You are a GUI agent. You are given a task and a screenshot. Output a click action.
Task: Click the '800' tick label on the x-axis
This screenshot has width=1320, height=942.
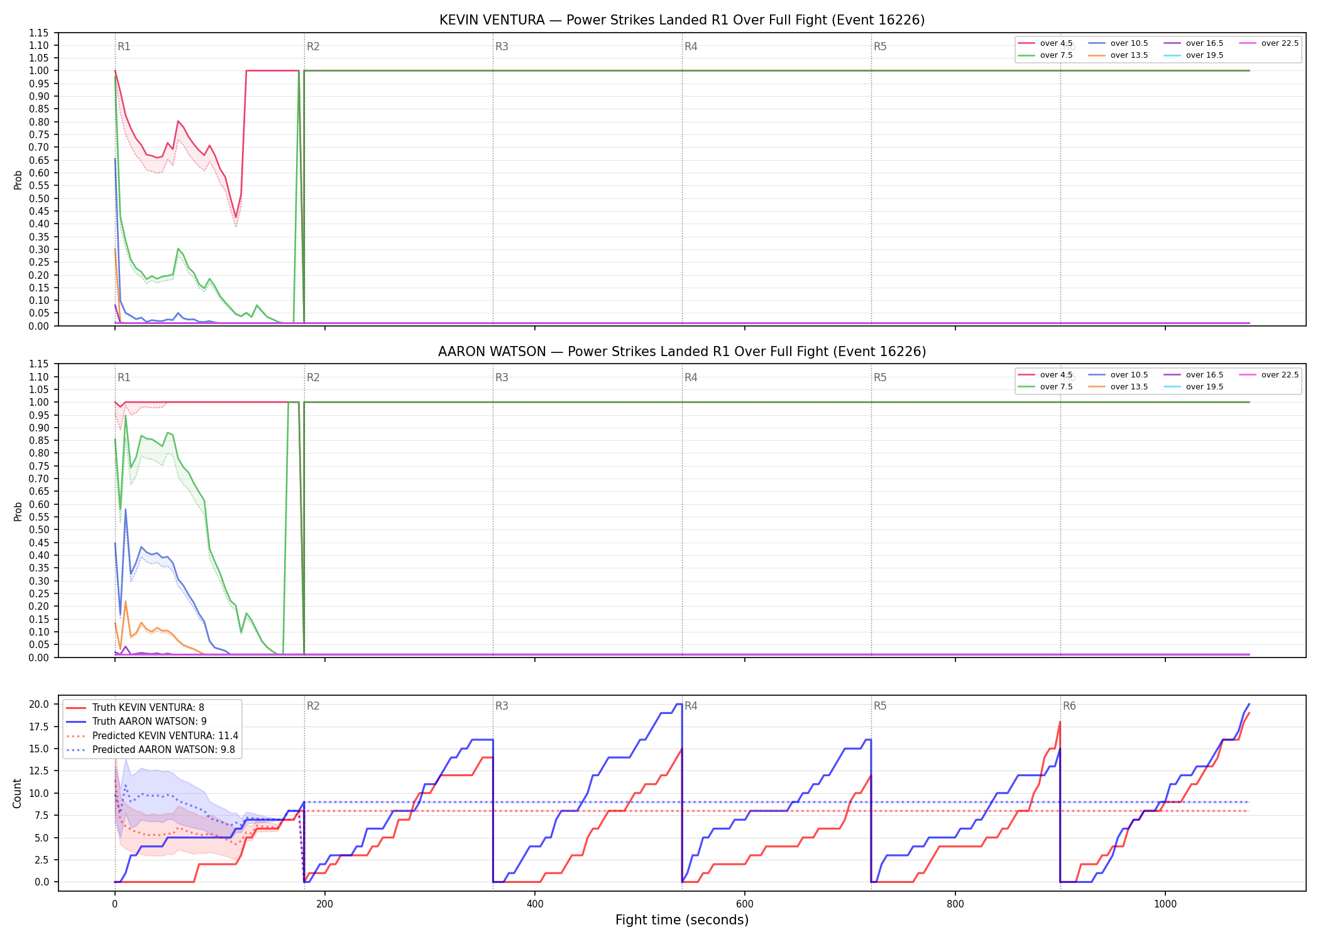click(955, 904)
